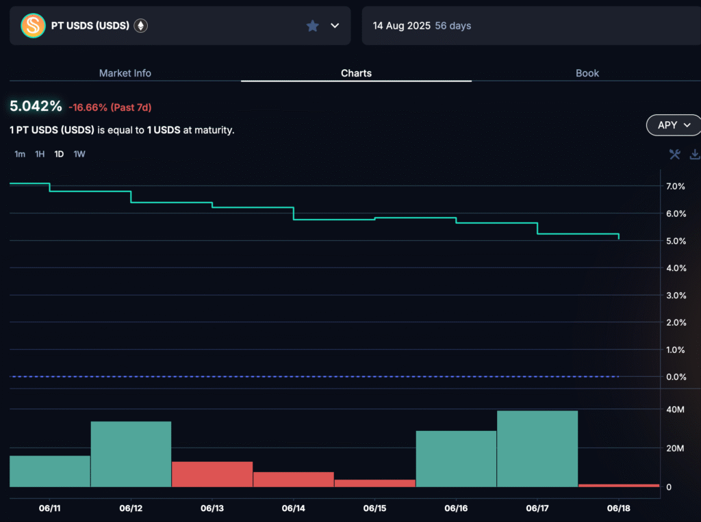Click the 40M volume axis label
701x522 pixels.
click(x=675, y=409)
